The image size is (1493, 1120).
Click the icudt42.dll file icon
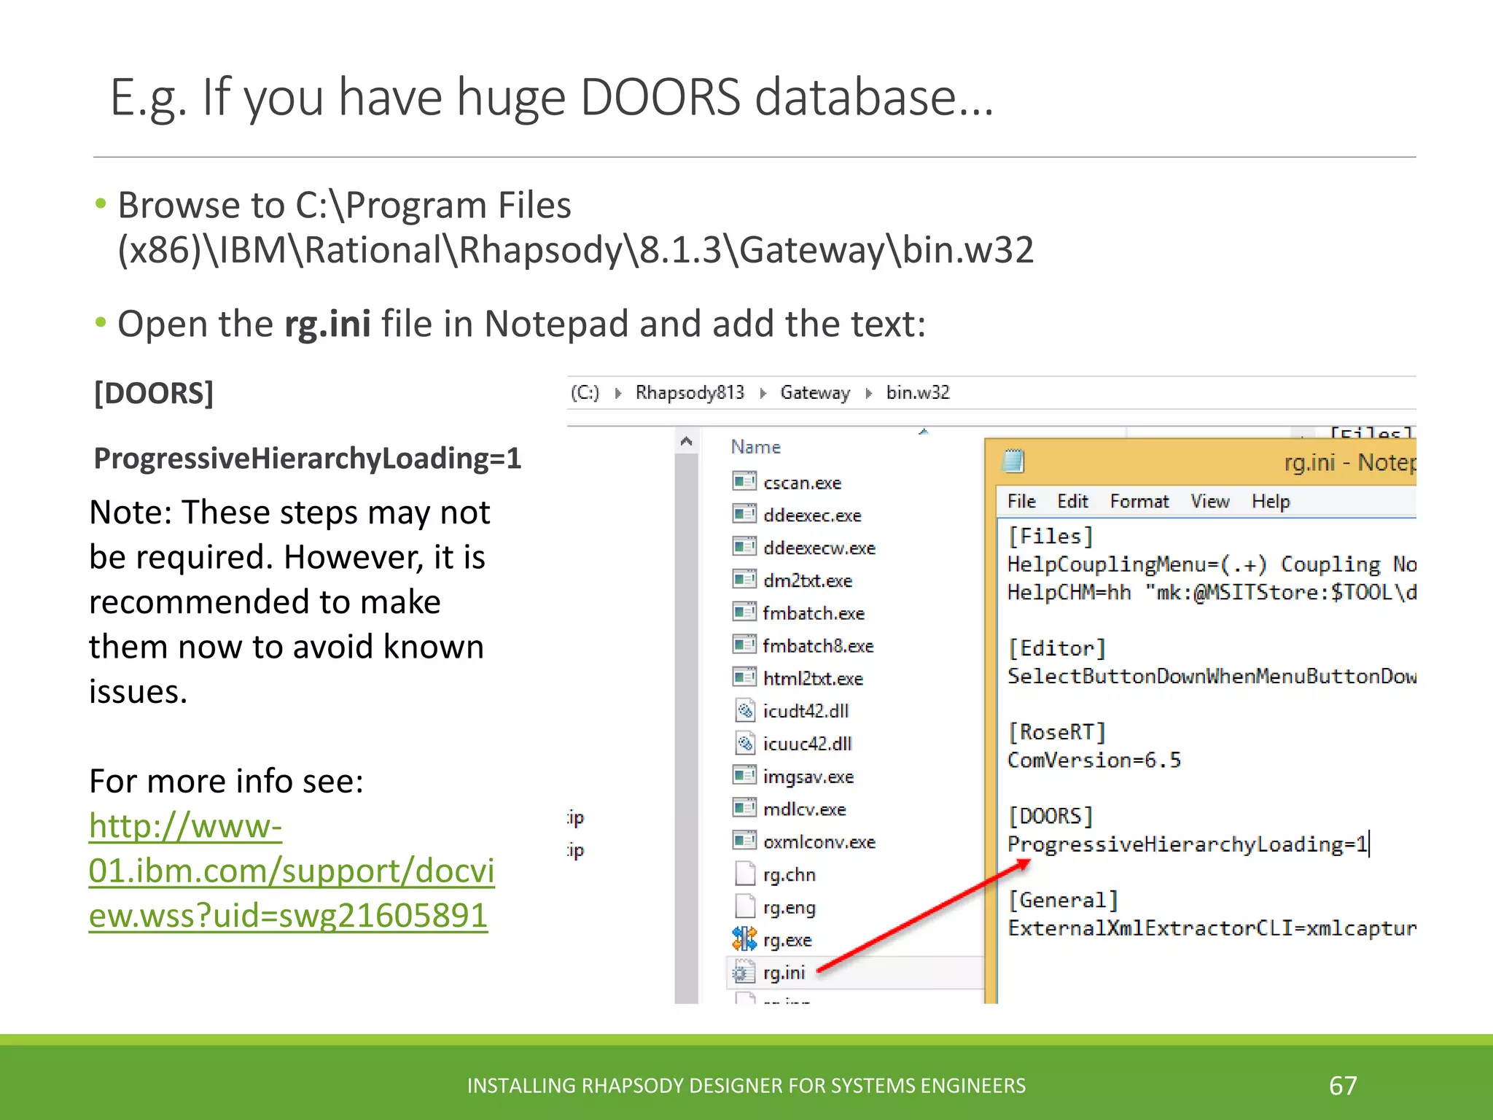click(x=744, y=710)
